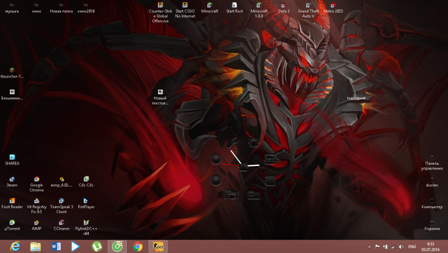Launch the µTorrent desktop shortcut
The height and width of the screenshot is (253, 448).
click(12, 223)
